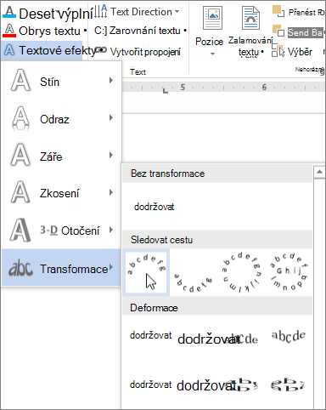The width and height of the screenshot is (326, 410).
Task: Select the no-transform 'dodržovat' option
Action: point(155,207)
